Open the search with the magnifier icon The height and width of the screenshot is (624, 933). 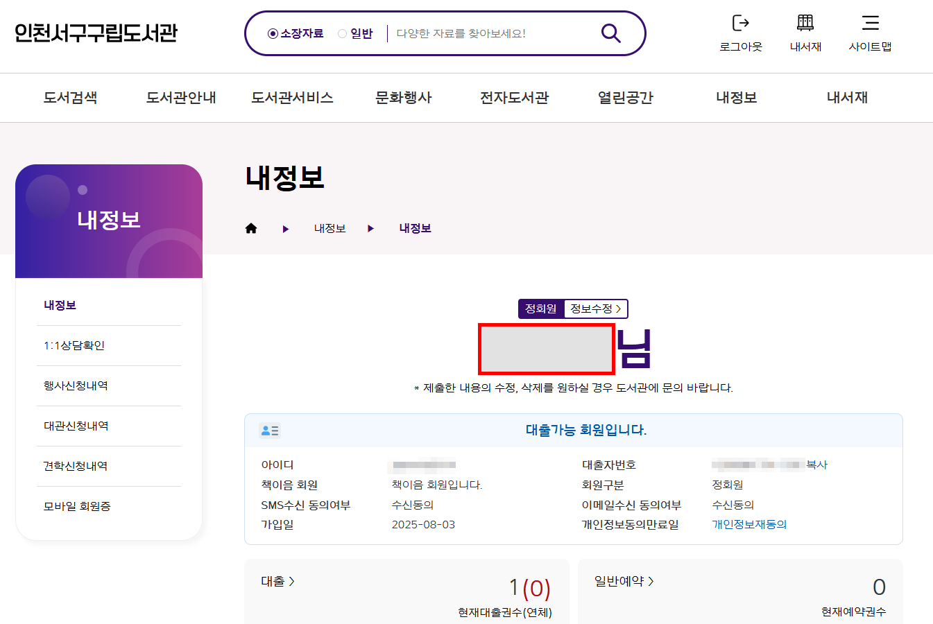point(610,32)
